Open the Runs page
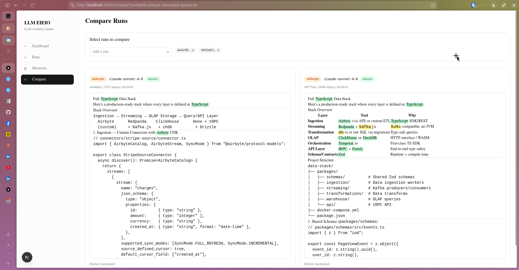 coord(47,57)
